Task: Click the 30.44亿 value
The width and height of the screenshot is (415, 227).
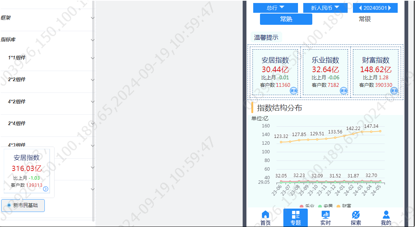Action: click(275, 70)
